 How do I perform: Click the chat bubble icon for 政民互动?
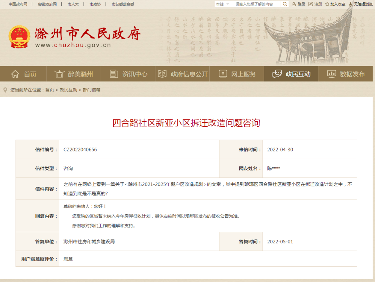276,73
